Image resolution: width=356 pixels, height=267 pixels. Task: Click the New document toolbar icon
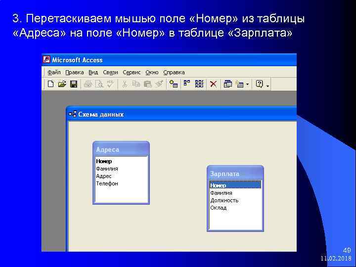click(x=50, y=84)
